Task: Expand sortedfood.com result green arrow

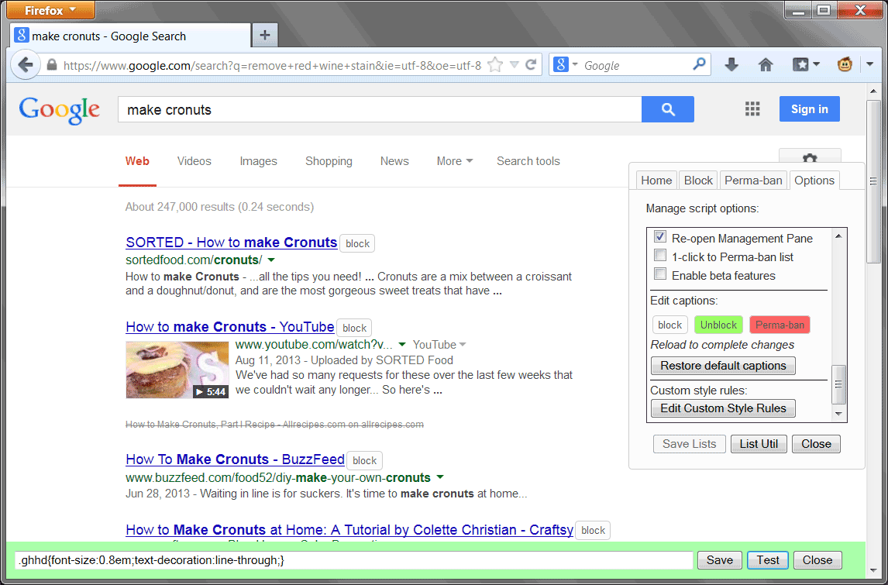Action: click(x=270, y=260)
